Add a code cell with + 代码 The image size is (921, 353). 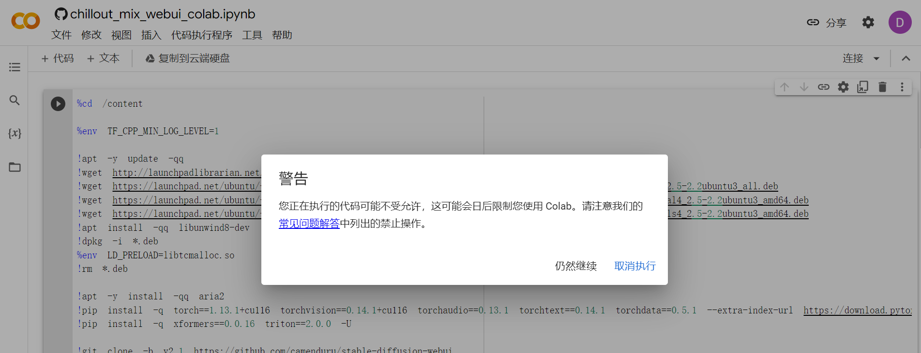(x=58, y=58)
